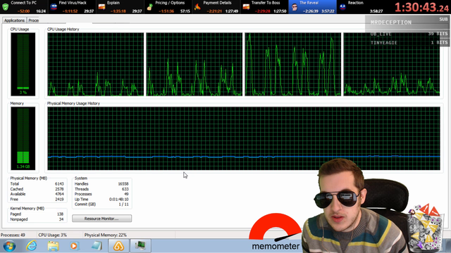Image resolution: width=451 pixels, height=253 pixels.
Task: Click the MRDECEPTION subscriber alert
Action: [x=407, y=22]
